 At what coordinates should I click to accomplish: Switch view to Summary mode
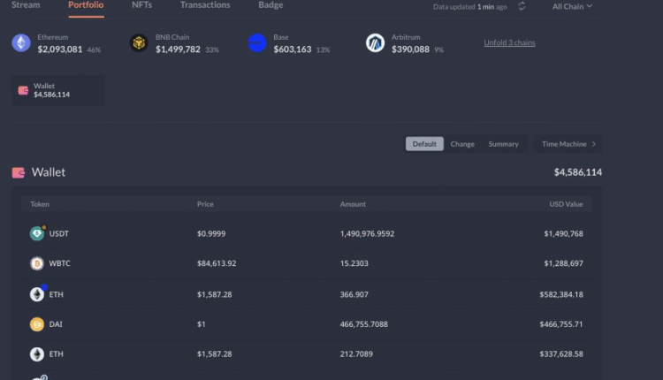click(504, 144)
